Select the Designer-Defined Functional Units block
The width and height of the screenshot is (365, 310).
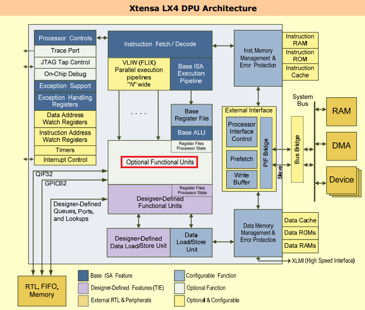pyautogui.click(x=160, y=202)
